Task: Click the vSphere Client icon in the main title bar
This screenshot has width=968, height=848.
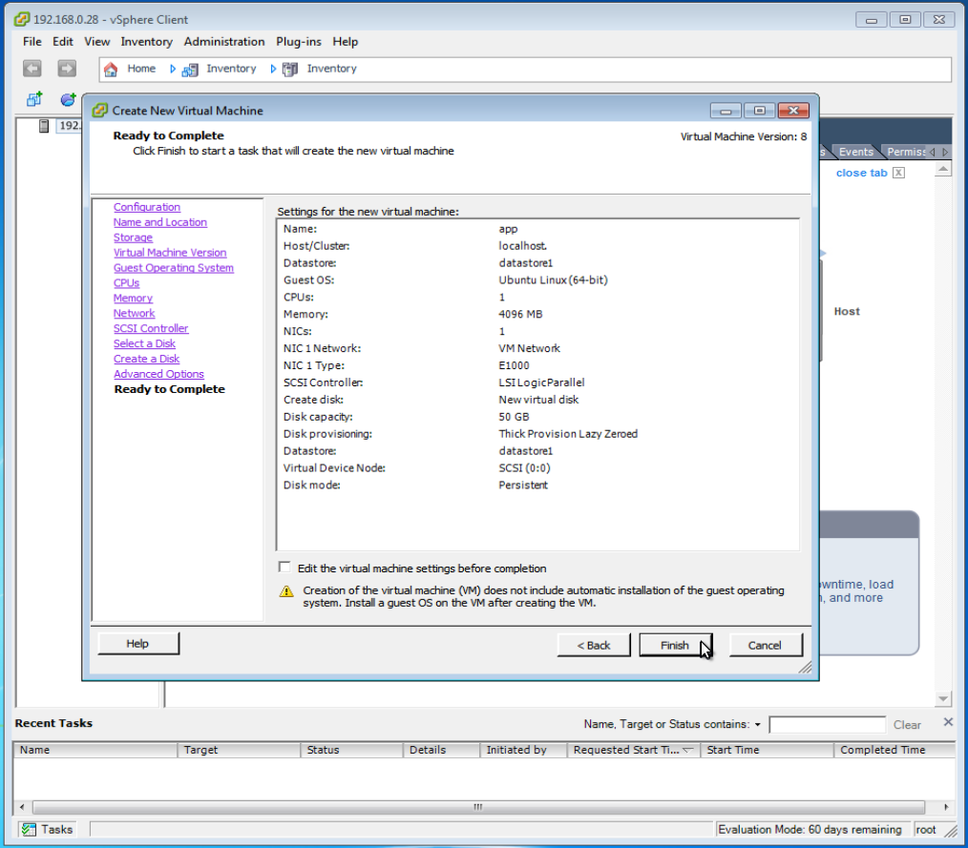Action: [22, 19]
